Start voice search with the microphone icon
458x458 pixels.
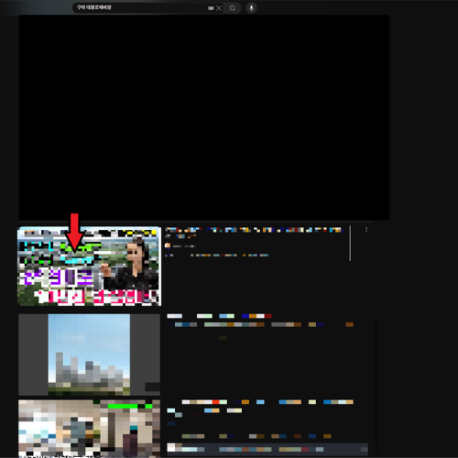[x=251, y=8]
